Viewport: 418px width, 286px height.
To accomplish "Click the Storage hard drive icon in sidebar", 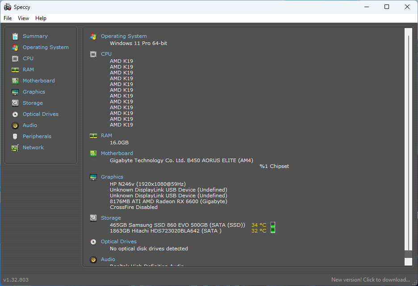I will point(15,103).
